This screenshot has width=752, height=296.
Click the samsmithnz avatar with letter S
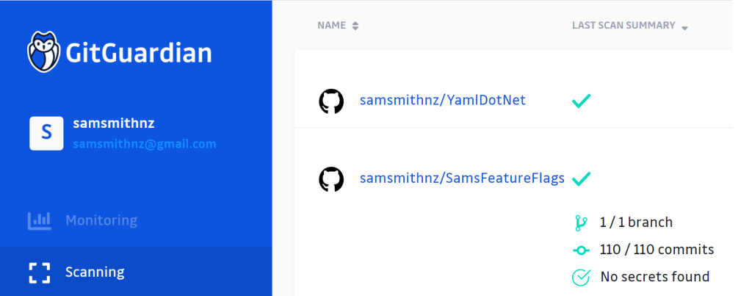click(46, 133)
